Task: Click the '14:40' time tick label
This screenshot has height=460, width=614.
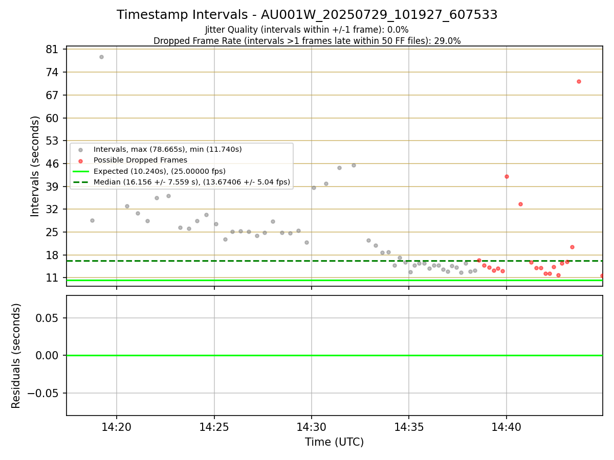Action: click(x=507, y=427)
